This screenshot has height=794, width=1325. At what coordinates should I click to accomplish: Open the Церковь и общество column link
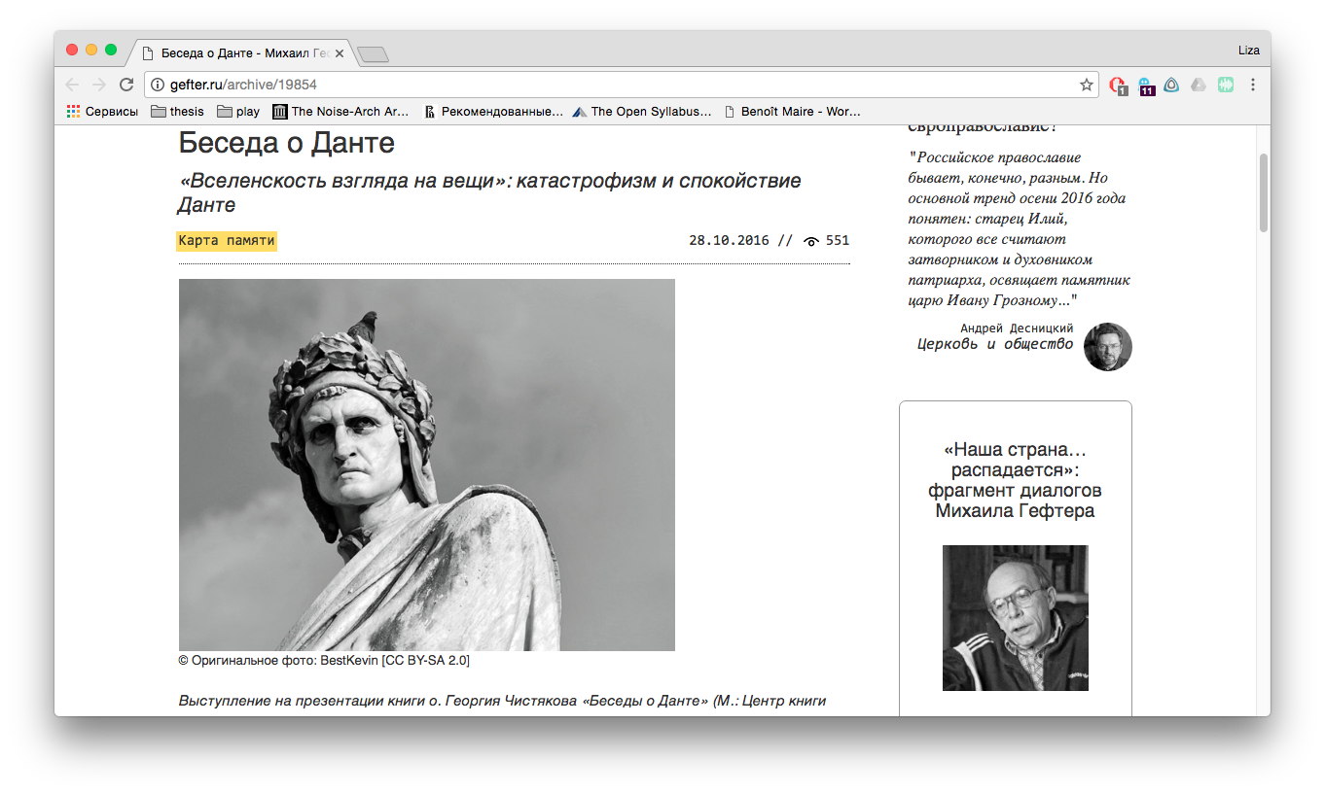994,344
